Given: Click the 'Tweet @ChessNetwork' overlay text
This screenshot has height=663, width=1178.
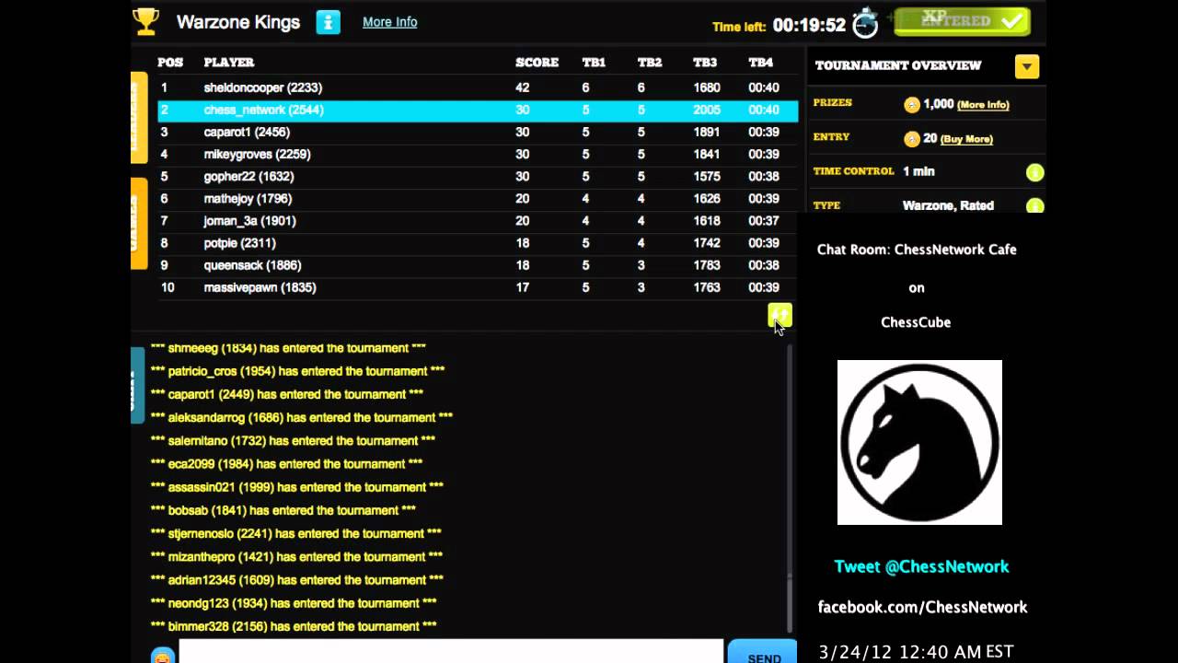Looking at the screenshot, I should pyautogui.click(x=921, y=567).
